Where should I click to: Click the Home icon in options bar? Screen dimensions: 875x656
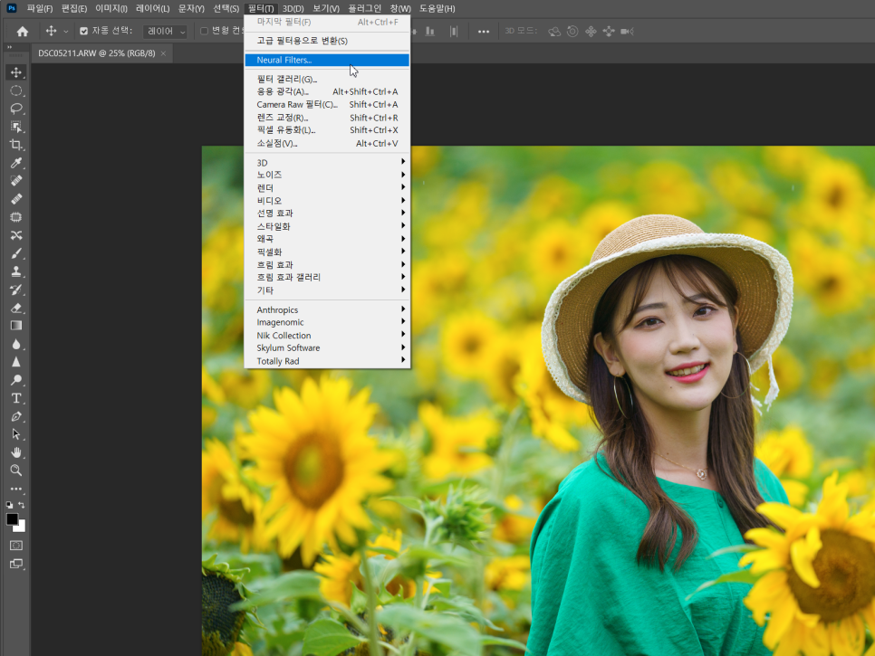pos(23,31)
